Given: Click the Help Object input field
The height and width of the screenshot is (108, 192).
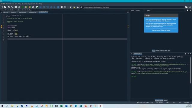Looking at the screenshot, I should (168, 10).
